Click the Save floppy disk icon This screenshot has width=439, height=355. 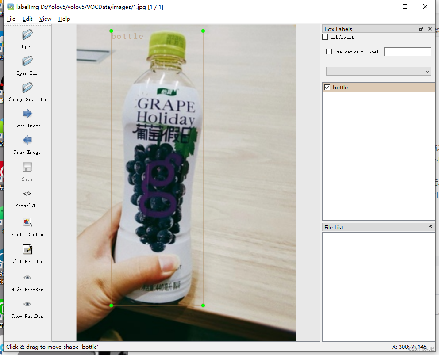(27, 167)
